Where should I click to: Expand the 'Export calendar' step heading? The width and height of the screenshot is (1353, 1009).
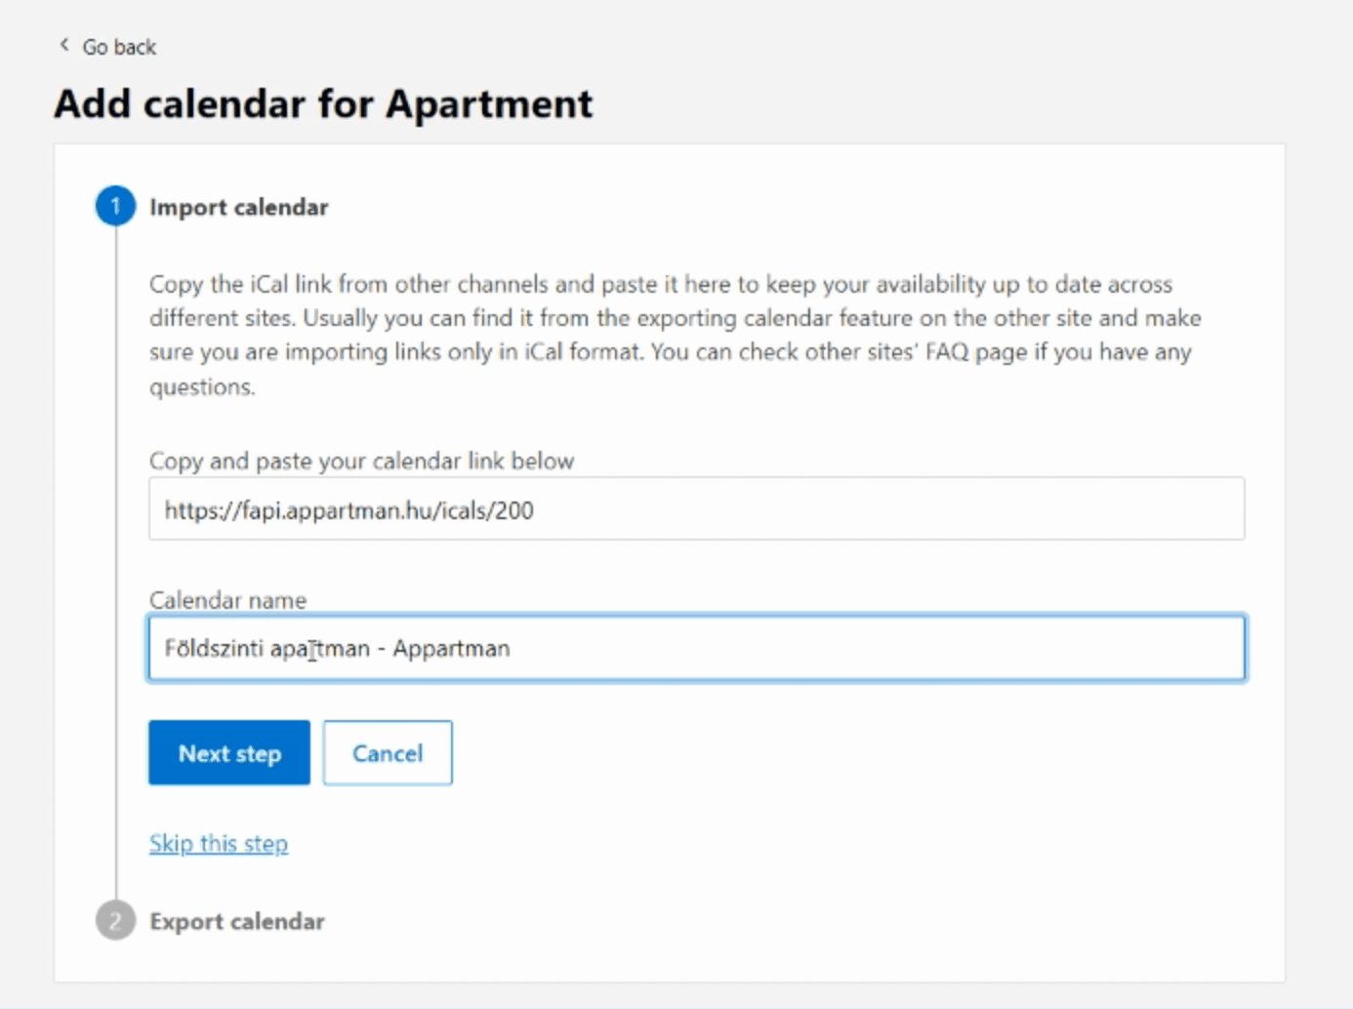(236, 921)
